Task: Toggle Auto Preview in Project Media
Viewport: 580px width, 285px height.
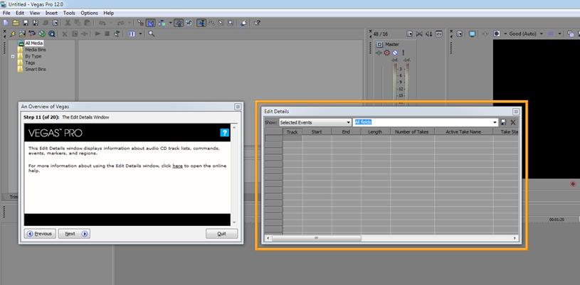Action: click(x=117, y=33)
